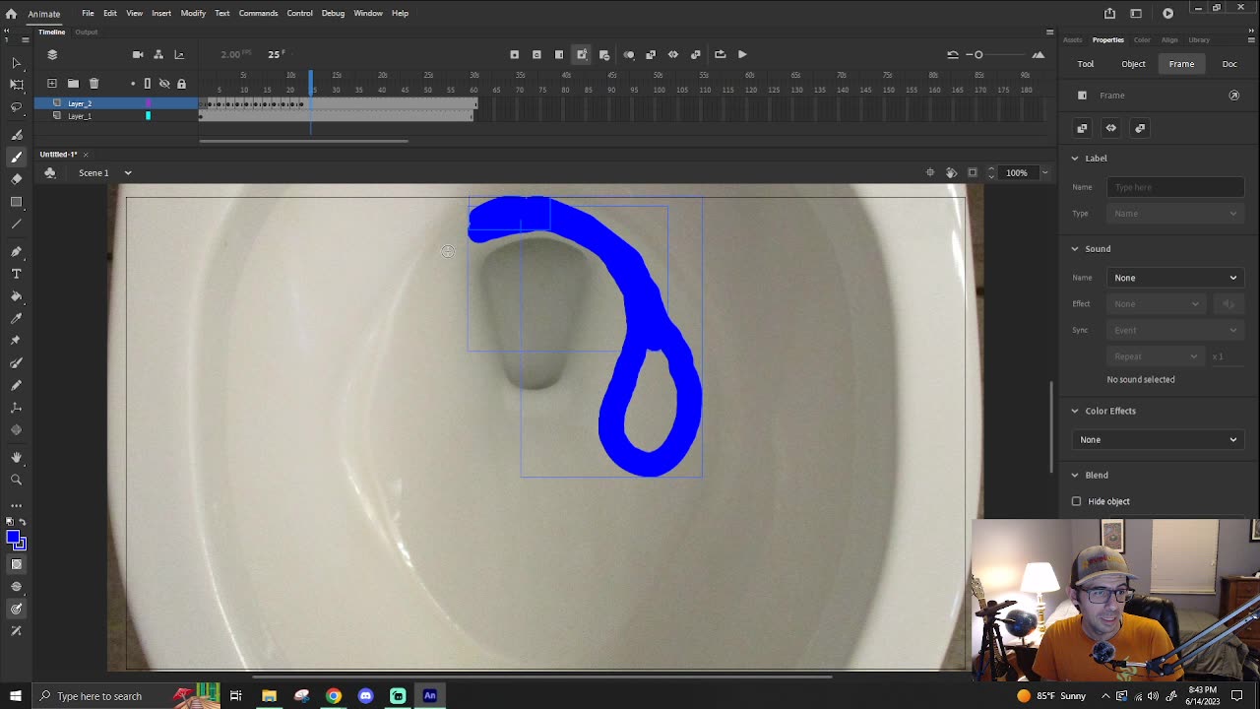Enable the Hide object checkbox
The height and width of the screenshot is (709, 1260).
pyautogui.click(x=1076, y=501)
